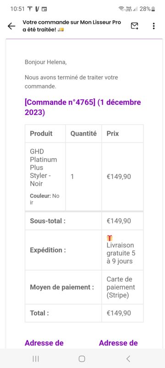
Task: Tap the 'Livraison gratuite 5 à 9 jours' text
Action: pos(121,253)
